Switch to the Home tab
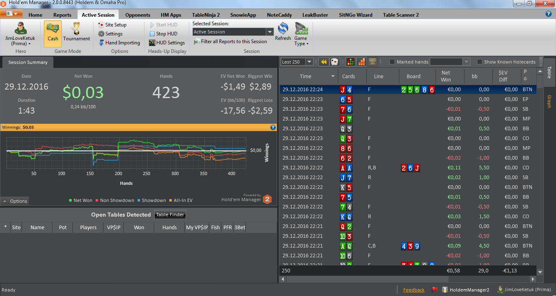Screen dimensions: 556x296 tap(35, 15)
